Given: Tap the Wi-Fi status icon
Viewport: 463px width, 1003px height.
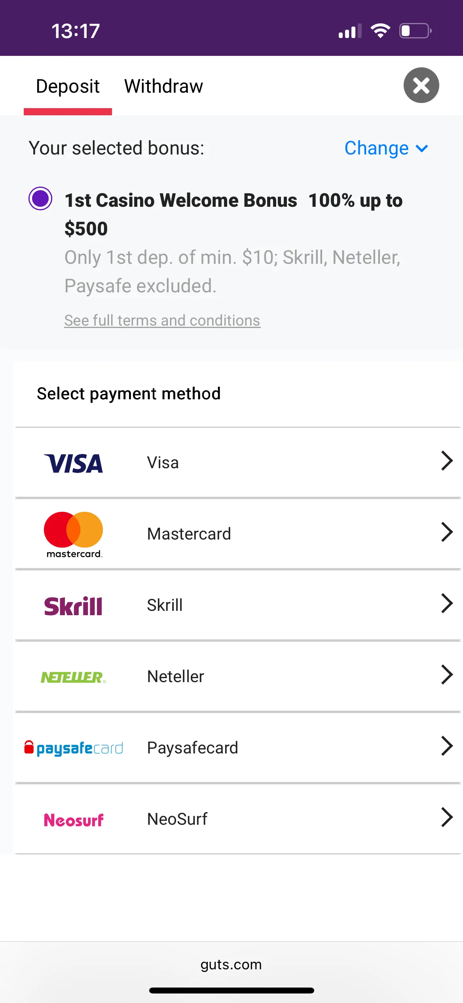Looking at the screenshot, I should point(380,31).
